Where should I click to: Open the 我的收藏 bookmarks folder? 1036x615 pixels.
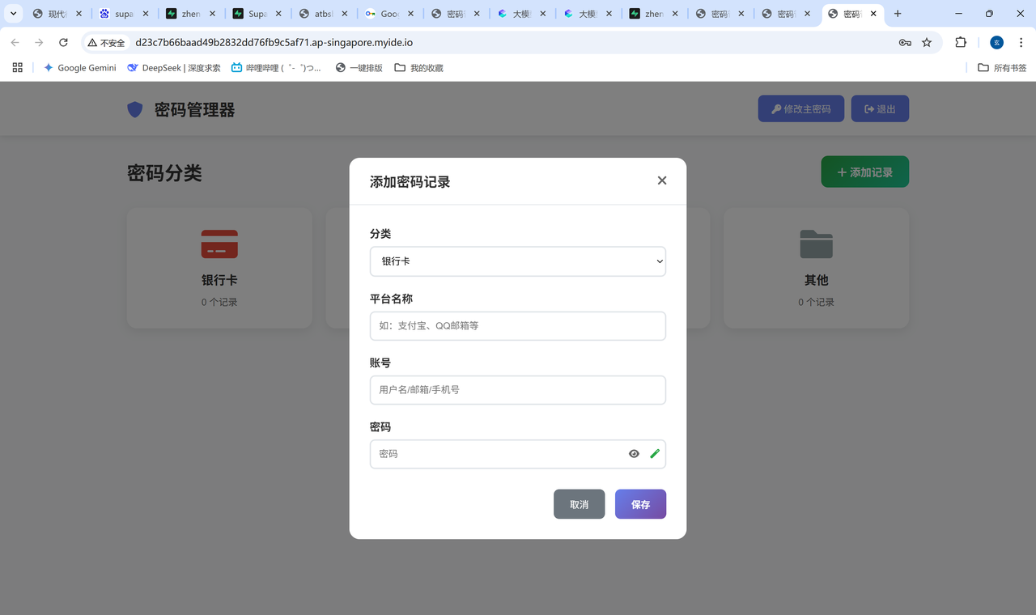(x=418, y=68)
